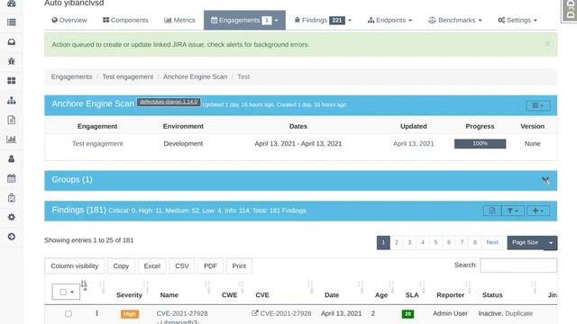This screenshot has width=577, height=324.
Task: Open the grid components icon in the sidebar
Action: click(x=12, y=81)
